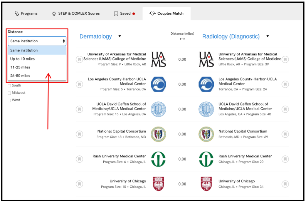Viewport: 306px width, 202px height.
Task: Open National Capital Consortium Dermatology program
Action: click(121, 131)
